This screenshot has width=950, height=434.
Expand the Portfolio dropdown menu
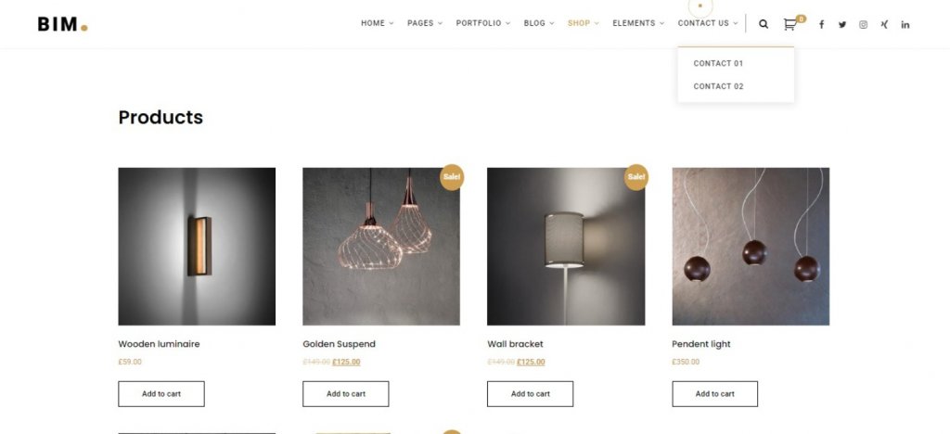click(x=482, y=23)
